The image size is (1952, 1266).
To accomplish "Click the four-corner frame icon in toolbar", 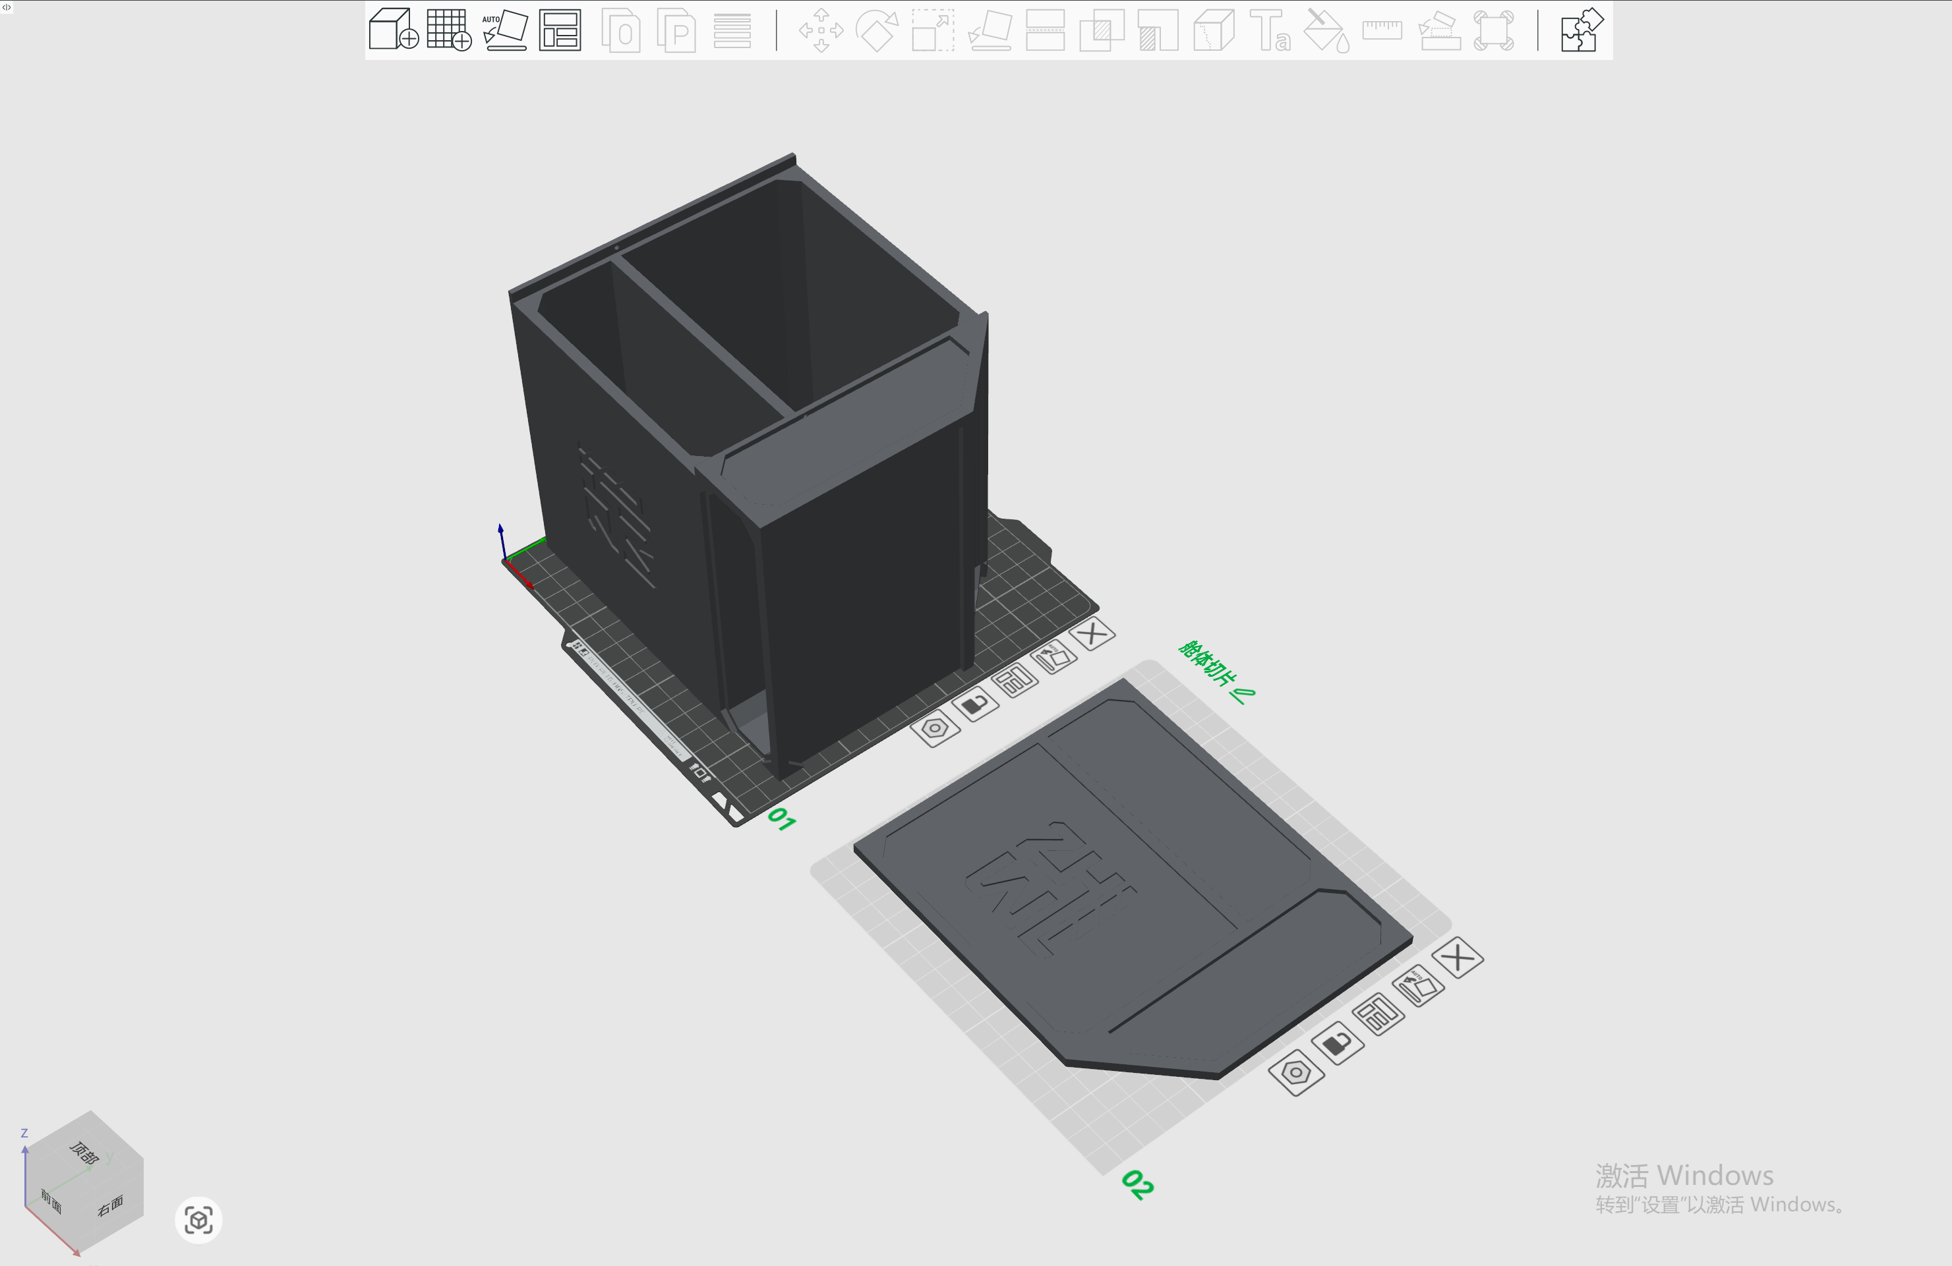I will pos(1494,31).
